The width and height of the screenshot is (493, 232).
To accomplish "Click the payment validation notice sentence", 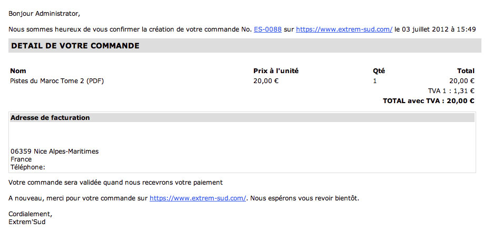I will [115, 183].
